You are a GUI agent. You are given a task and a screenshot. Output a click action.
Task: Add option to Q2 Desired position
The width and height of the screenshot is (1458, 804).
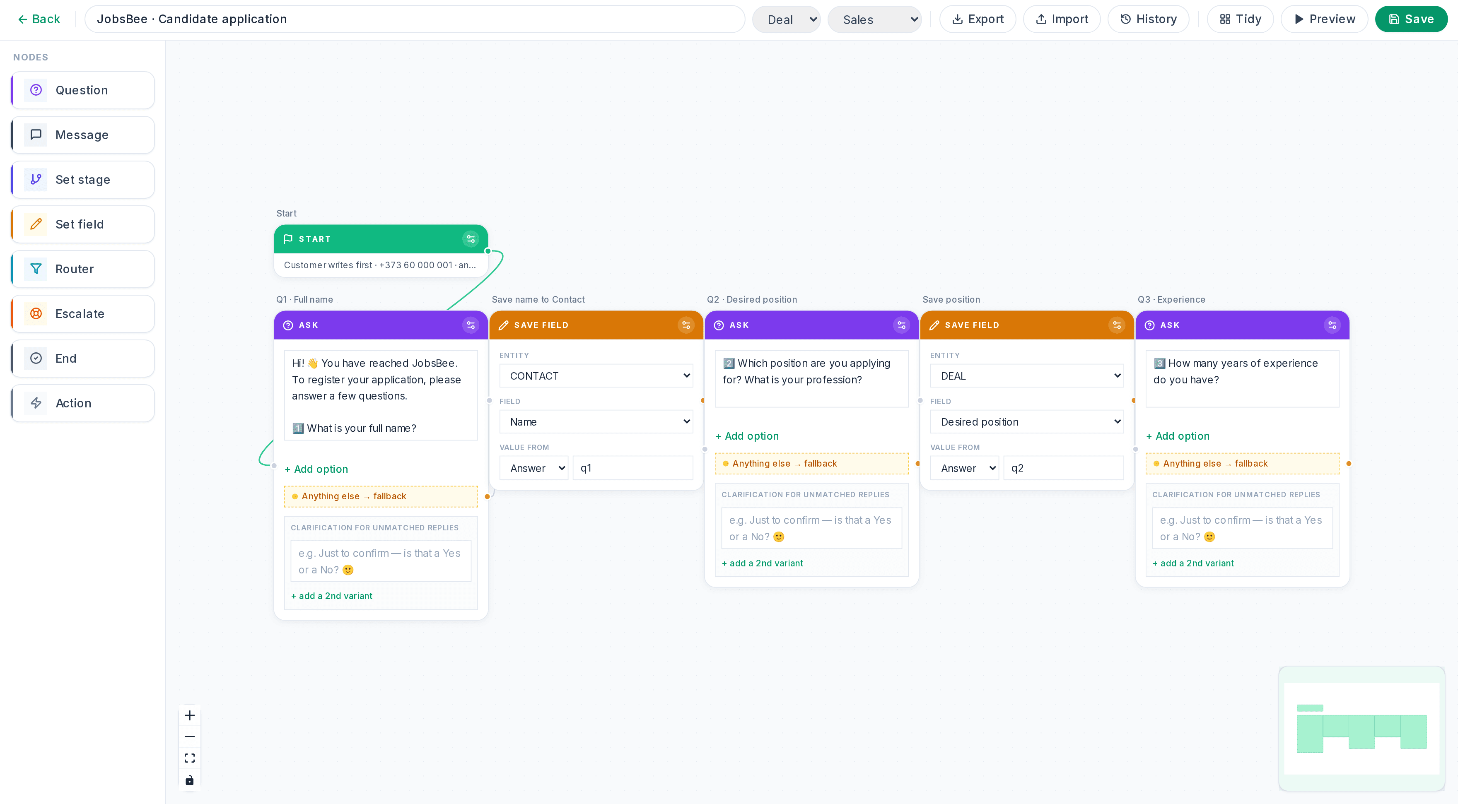[746, 436]
